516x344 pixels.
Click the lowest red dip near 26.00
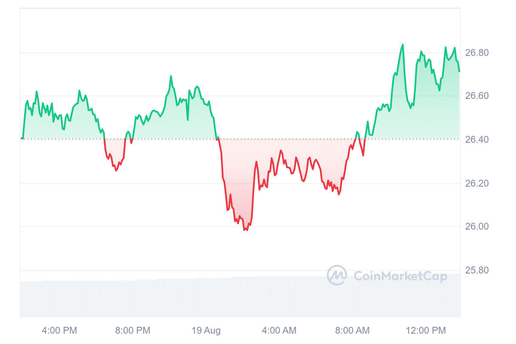coord(246,230)
